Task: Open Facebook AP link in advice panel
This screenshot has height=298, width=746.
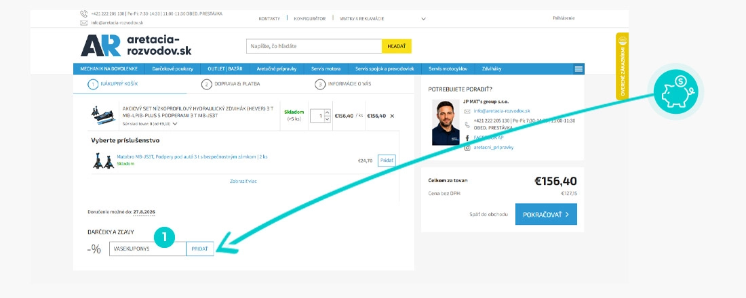Action: pos(488,137)
